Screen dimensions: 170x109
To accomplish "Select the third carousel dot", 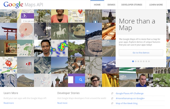I will tap(138, 61).
